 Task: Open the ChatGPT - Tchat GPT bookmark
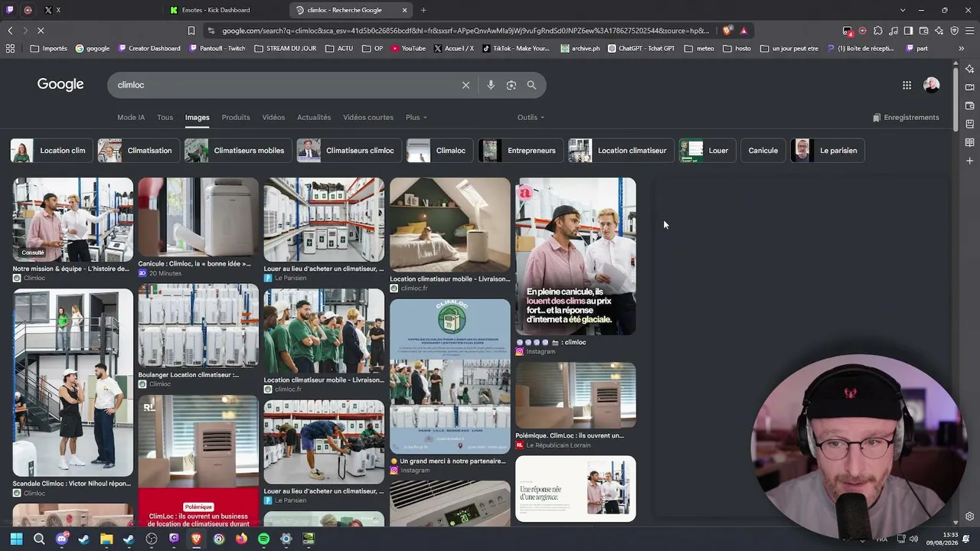pyautogui.click(x=641, y=48)
